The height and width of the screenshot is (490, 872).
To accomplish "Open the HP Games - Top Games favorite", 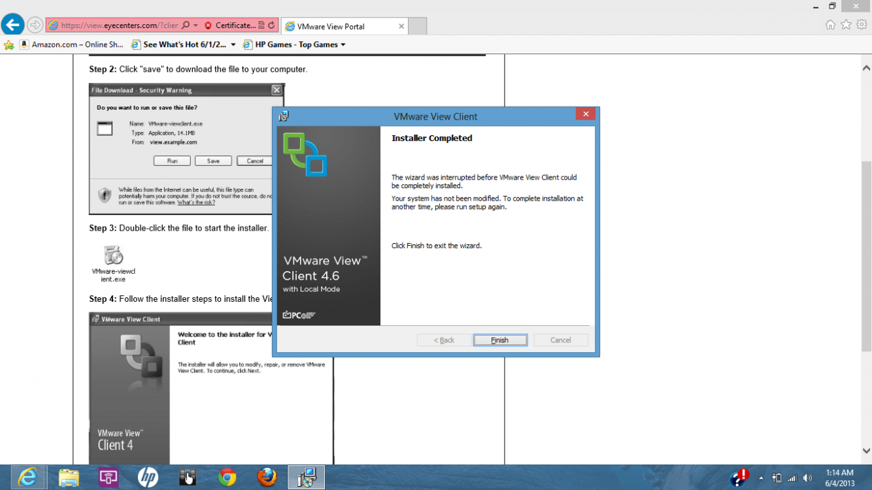I will point(290,44).
